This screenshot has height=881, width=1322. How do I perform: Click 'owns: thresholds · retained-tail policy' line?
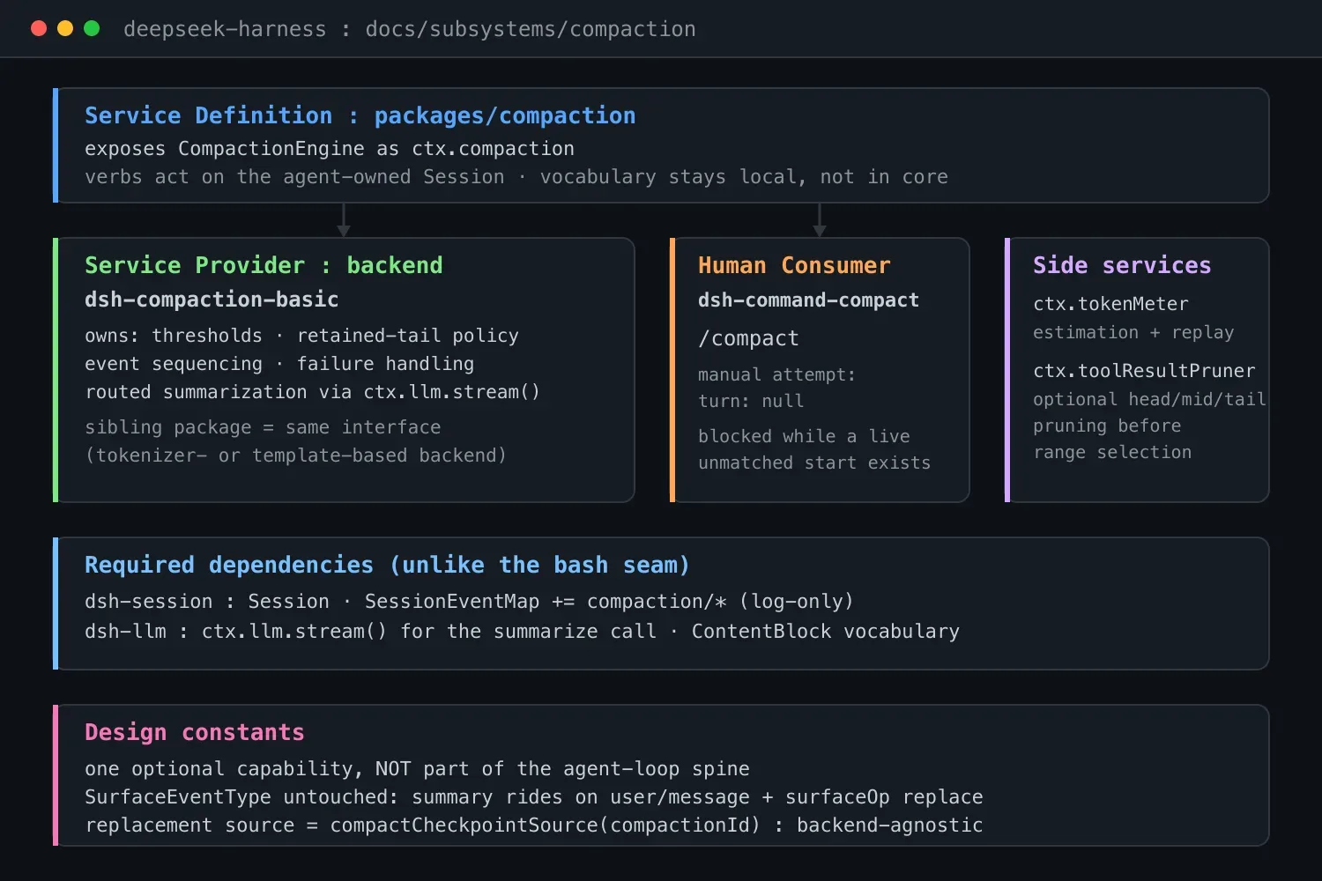pyautogui.click(x=301, y=336)
